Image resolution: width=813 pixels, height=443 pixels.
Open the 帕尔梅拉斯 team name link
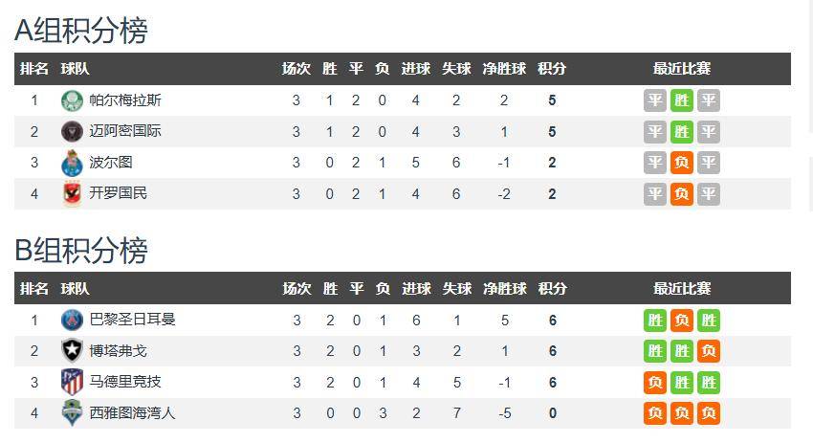tap(125, 100)
